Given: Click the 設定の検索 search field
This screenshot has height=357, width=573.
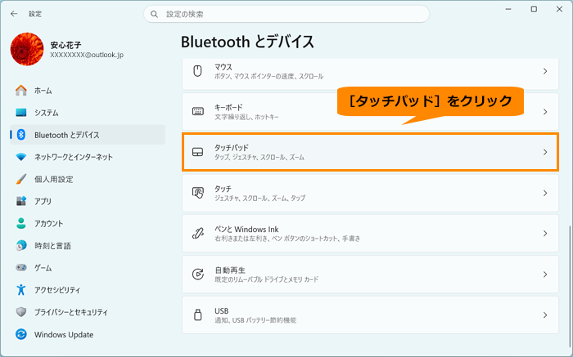Looking at the screenshot, I should point(286,14).
